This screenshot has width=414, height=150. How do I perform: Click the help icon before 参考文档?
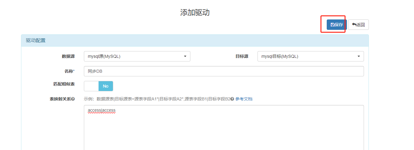click(232, 99)
